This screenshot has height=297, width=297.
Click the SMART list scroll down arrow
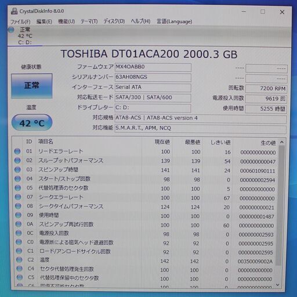(278, 285)
